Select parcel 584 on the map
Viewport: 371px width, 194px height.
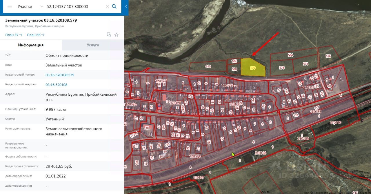click(290, 55)
